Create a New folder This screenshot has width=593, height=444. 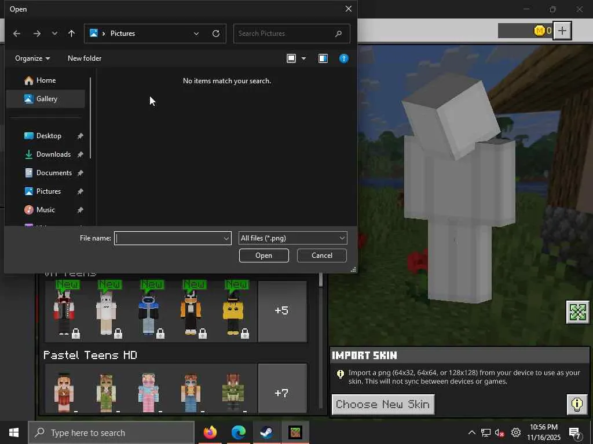point(85,58)
